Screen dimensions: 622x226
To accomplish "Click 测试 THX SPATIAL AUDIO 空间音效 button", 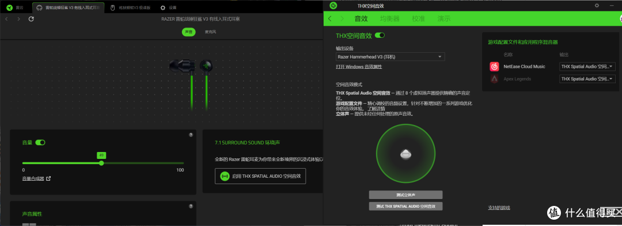I will click(x=405, y=206).
